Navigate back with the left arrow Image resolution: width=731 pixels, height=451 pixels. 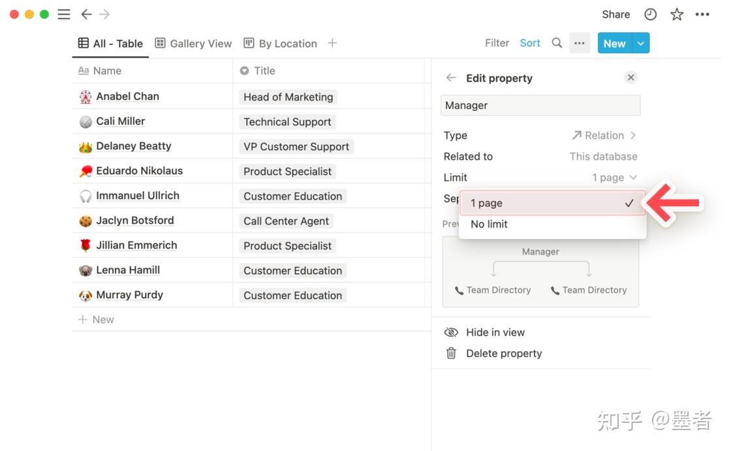coord(86,14)
